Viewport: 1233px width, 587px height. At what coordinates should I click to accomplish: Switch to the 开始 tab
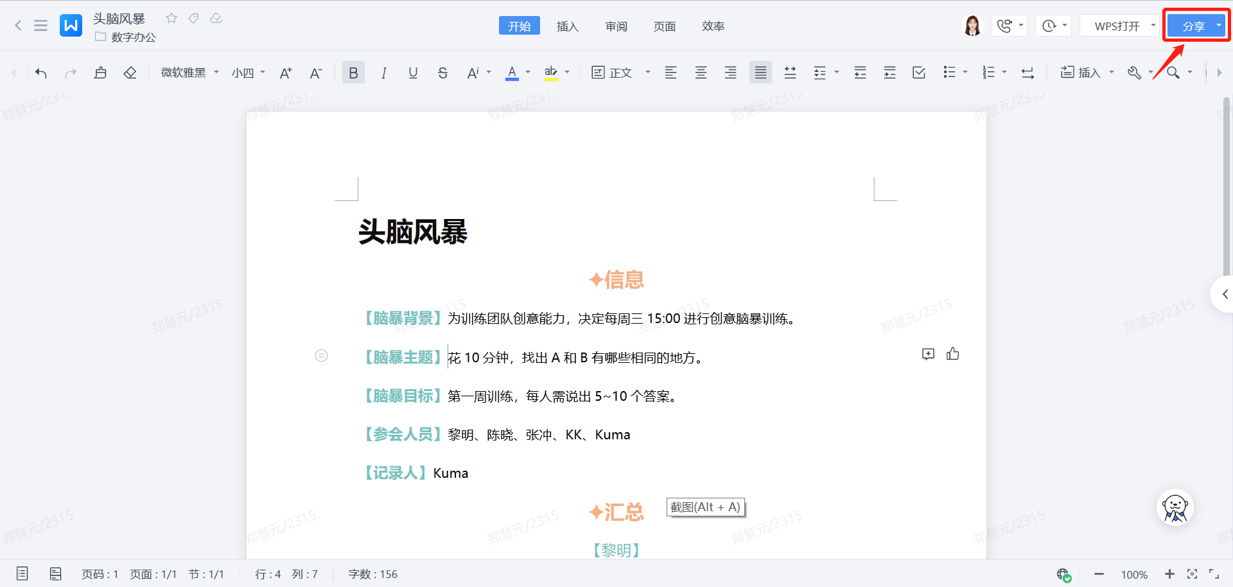[x=520, y=26]
